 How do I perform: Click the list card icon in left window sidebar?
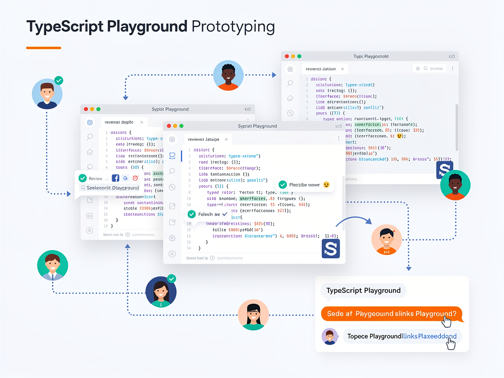(x=90, y=216)
